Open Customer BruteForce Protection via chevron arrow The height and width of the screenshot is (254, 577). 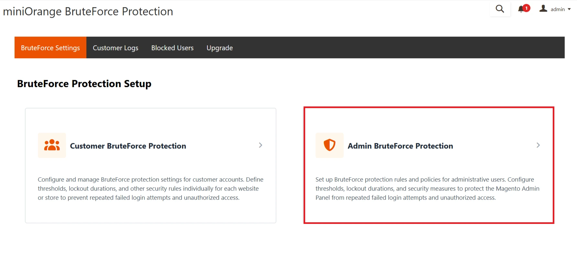click(x=261, y=145)
